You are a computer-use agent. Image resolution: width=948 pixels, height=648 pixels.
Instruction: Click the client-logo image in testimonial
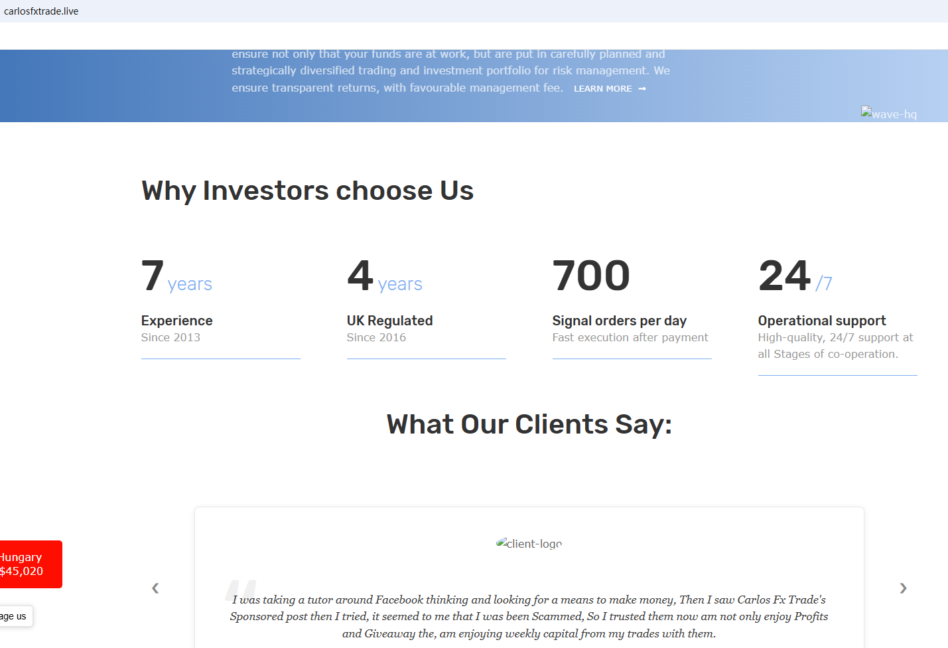click(x=529, y=544)
